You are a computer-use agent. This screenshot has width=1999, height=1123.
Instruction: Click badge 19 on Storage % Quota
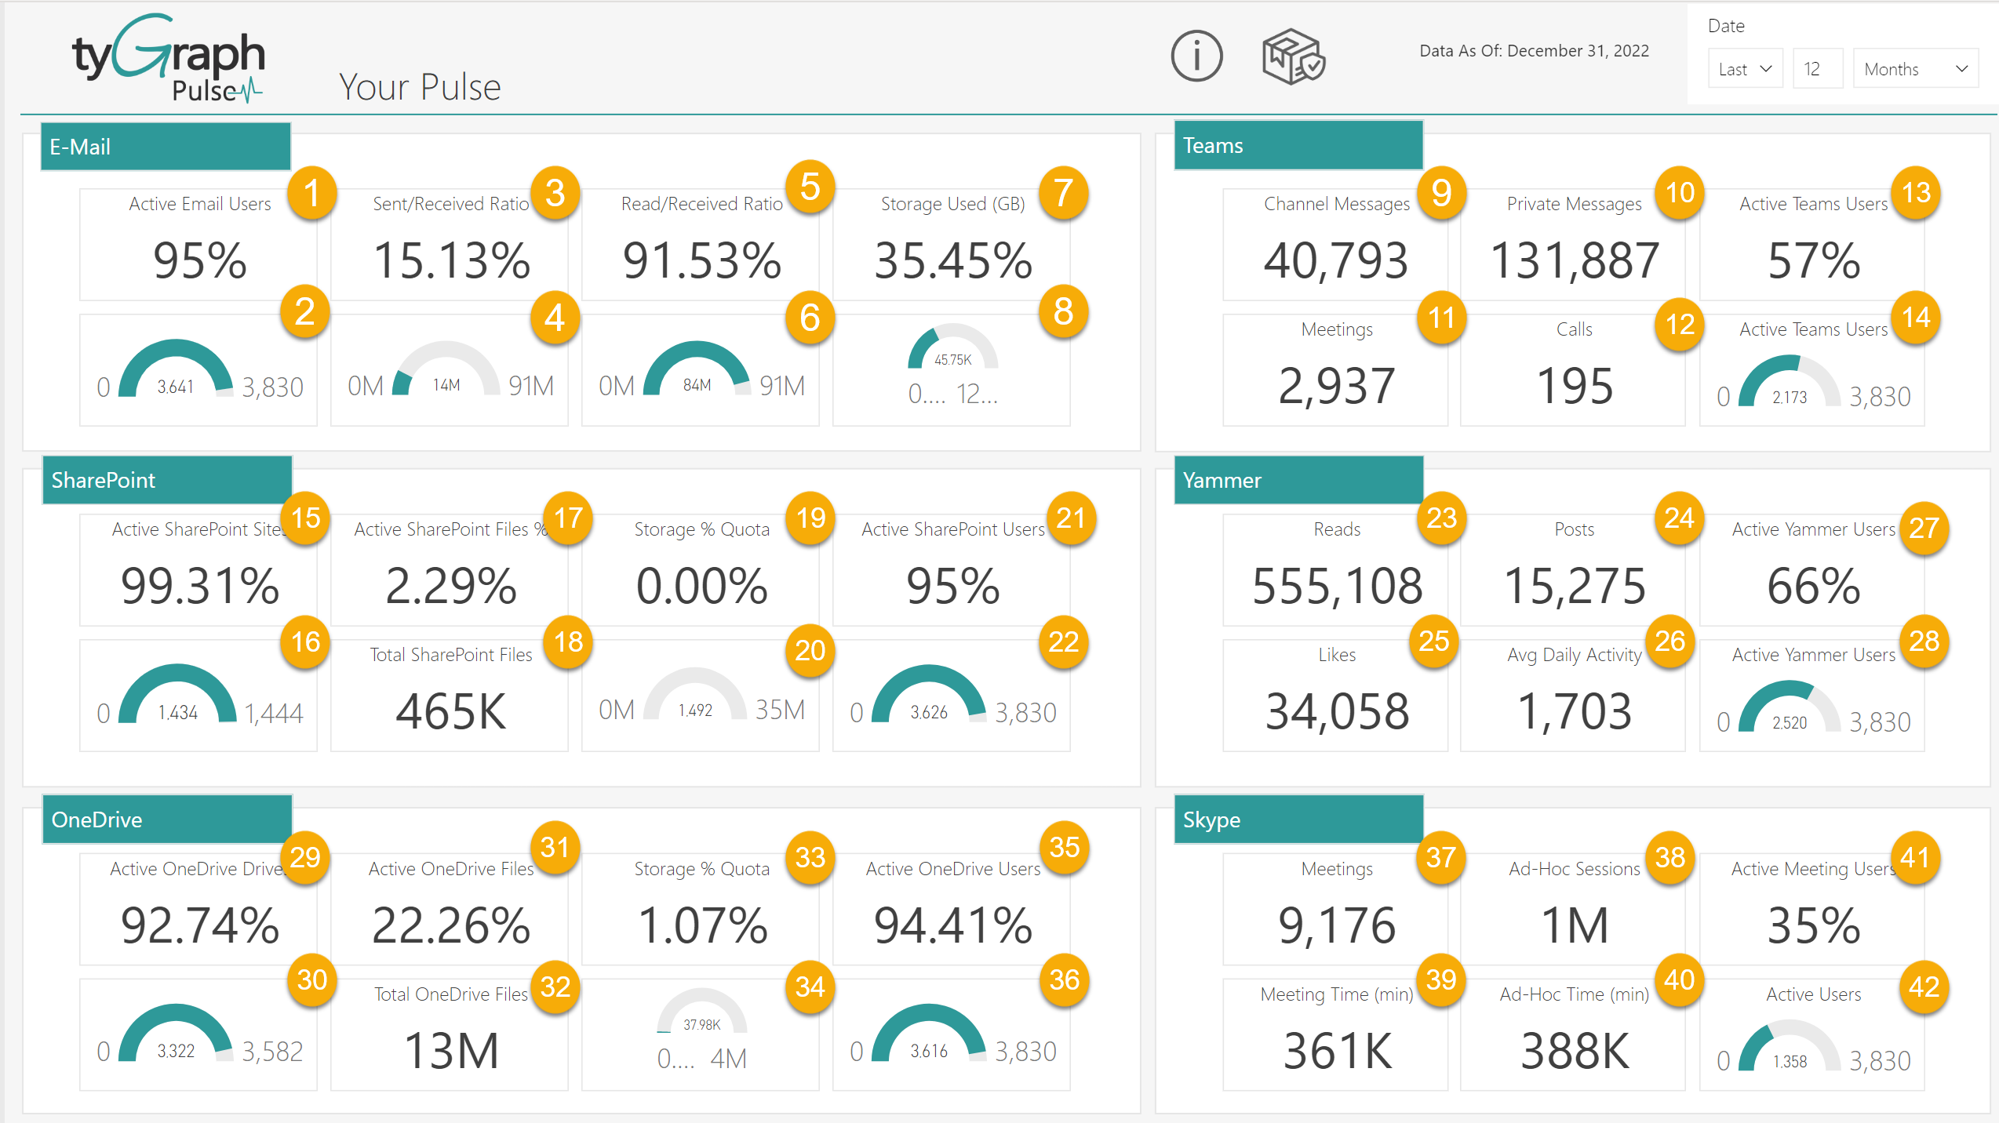[810, 518]
